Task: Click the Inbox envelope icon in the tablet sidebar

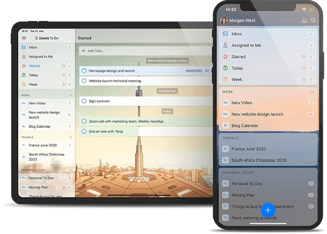Action: pos(24,47)
